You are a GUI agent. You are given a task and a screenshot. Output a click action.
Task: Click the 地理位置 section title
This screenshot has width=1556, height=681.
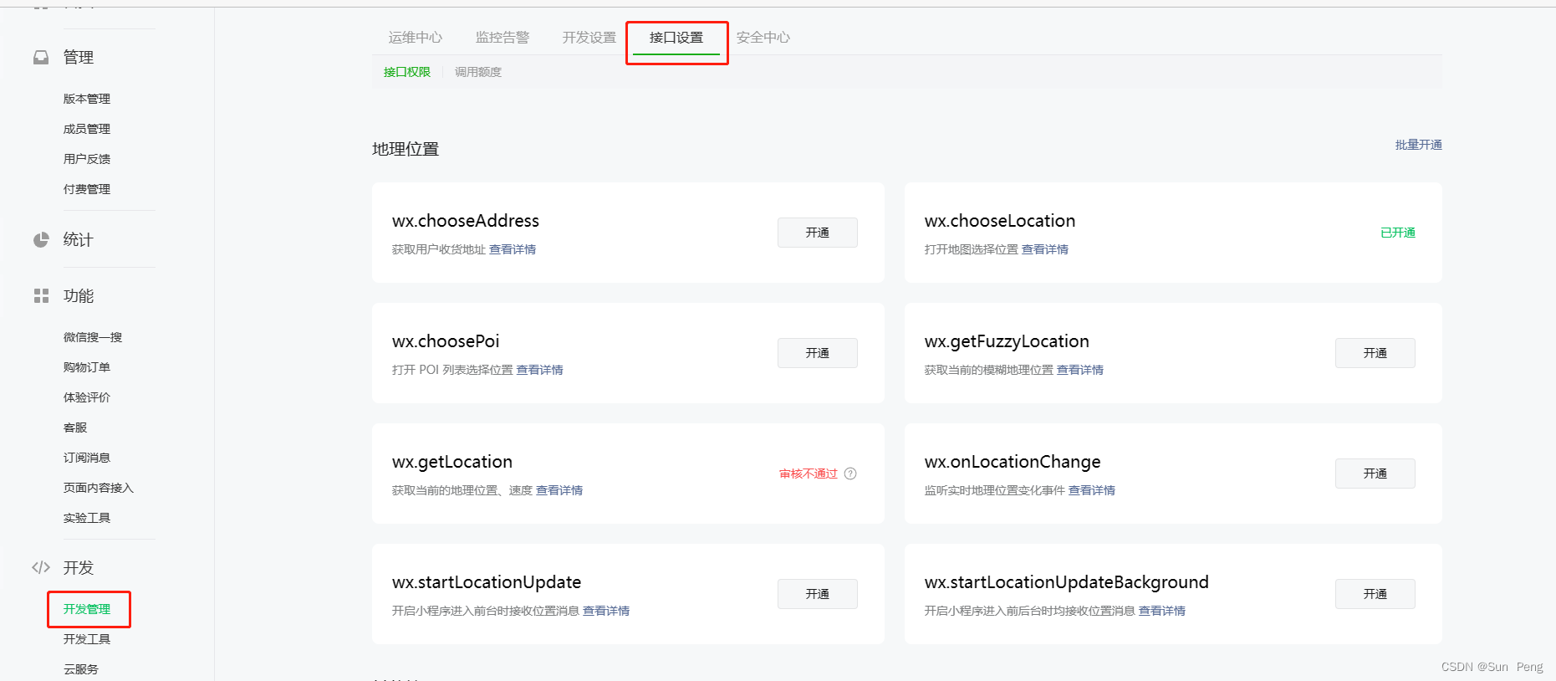coord(406,149)
